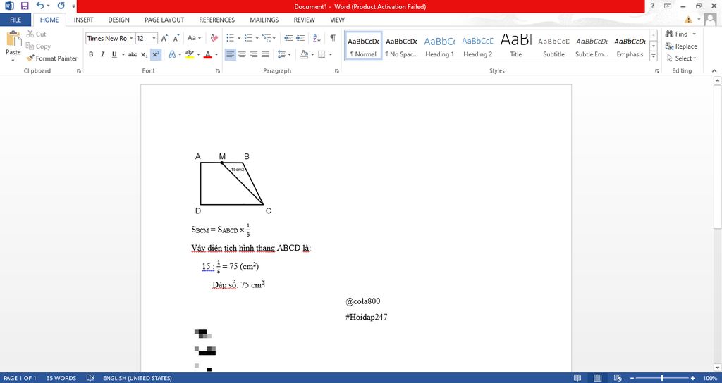Cut the selected text

click(x=37, y=34)
